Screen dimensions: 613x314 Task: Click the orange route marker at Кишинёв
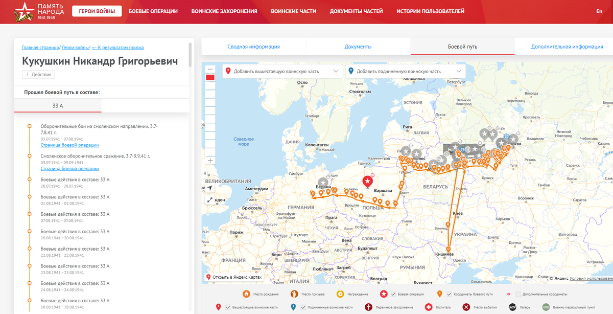pos(448,250)
